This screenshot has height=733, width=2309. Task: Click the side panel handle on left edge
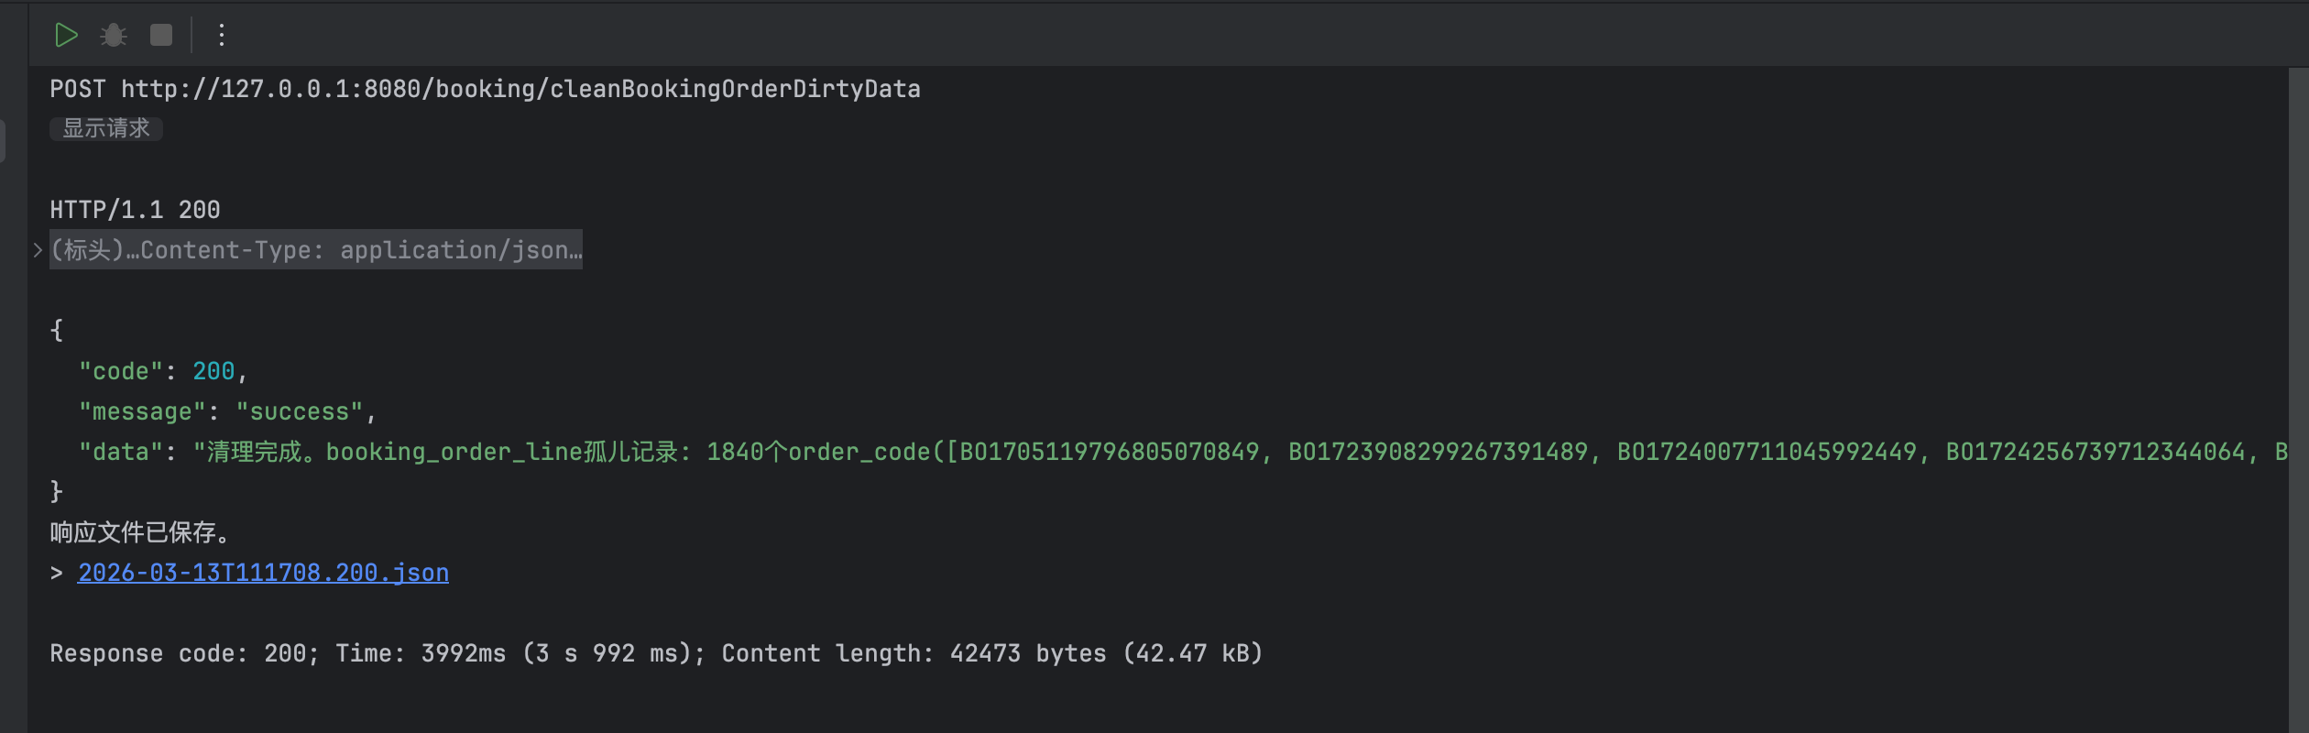(3, 141)
